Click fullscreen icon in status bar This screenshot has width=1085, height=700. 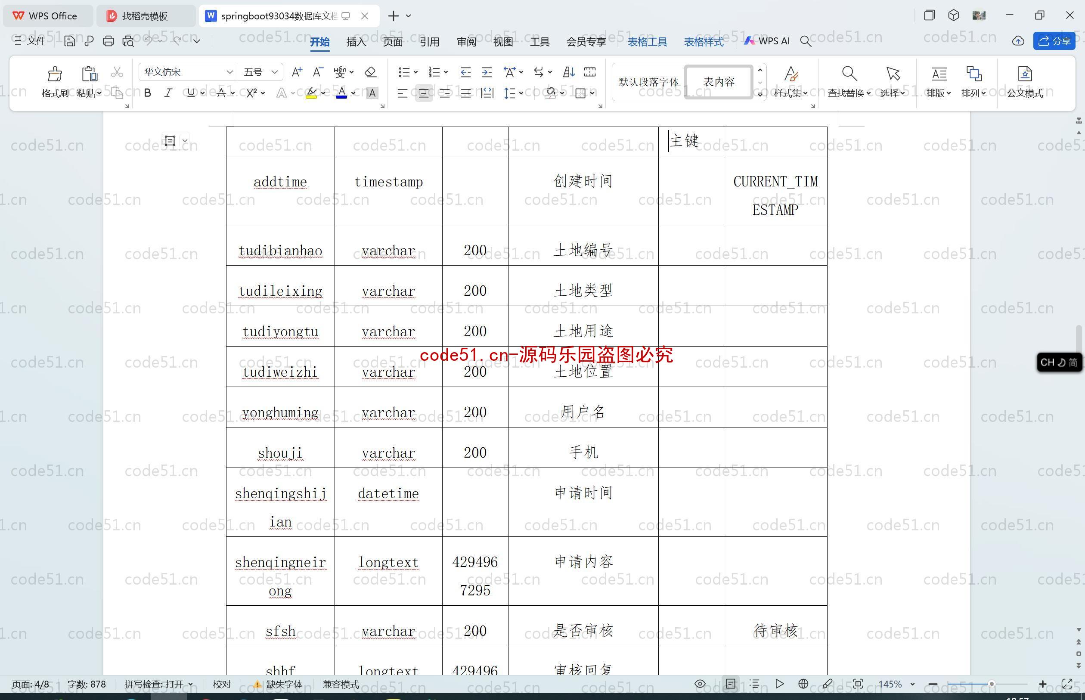1067,684
